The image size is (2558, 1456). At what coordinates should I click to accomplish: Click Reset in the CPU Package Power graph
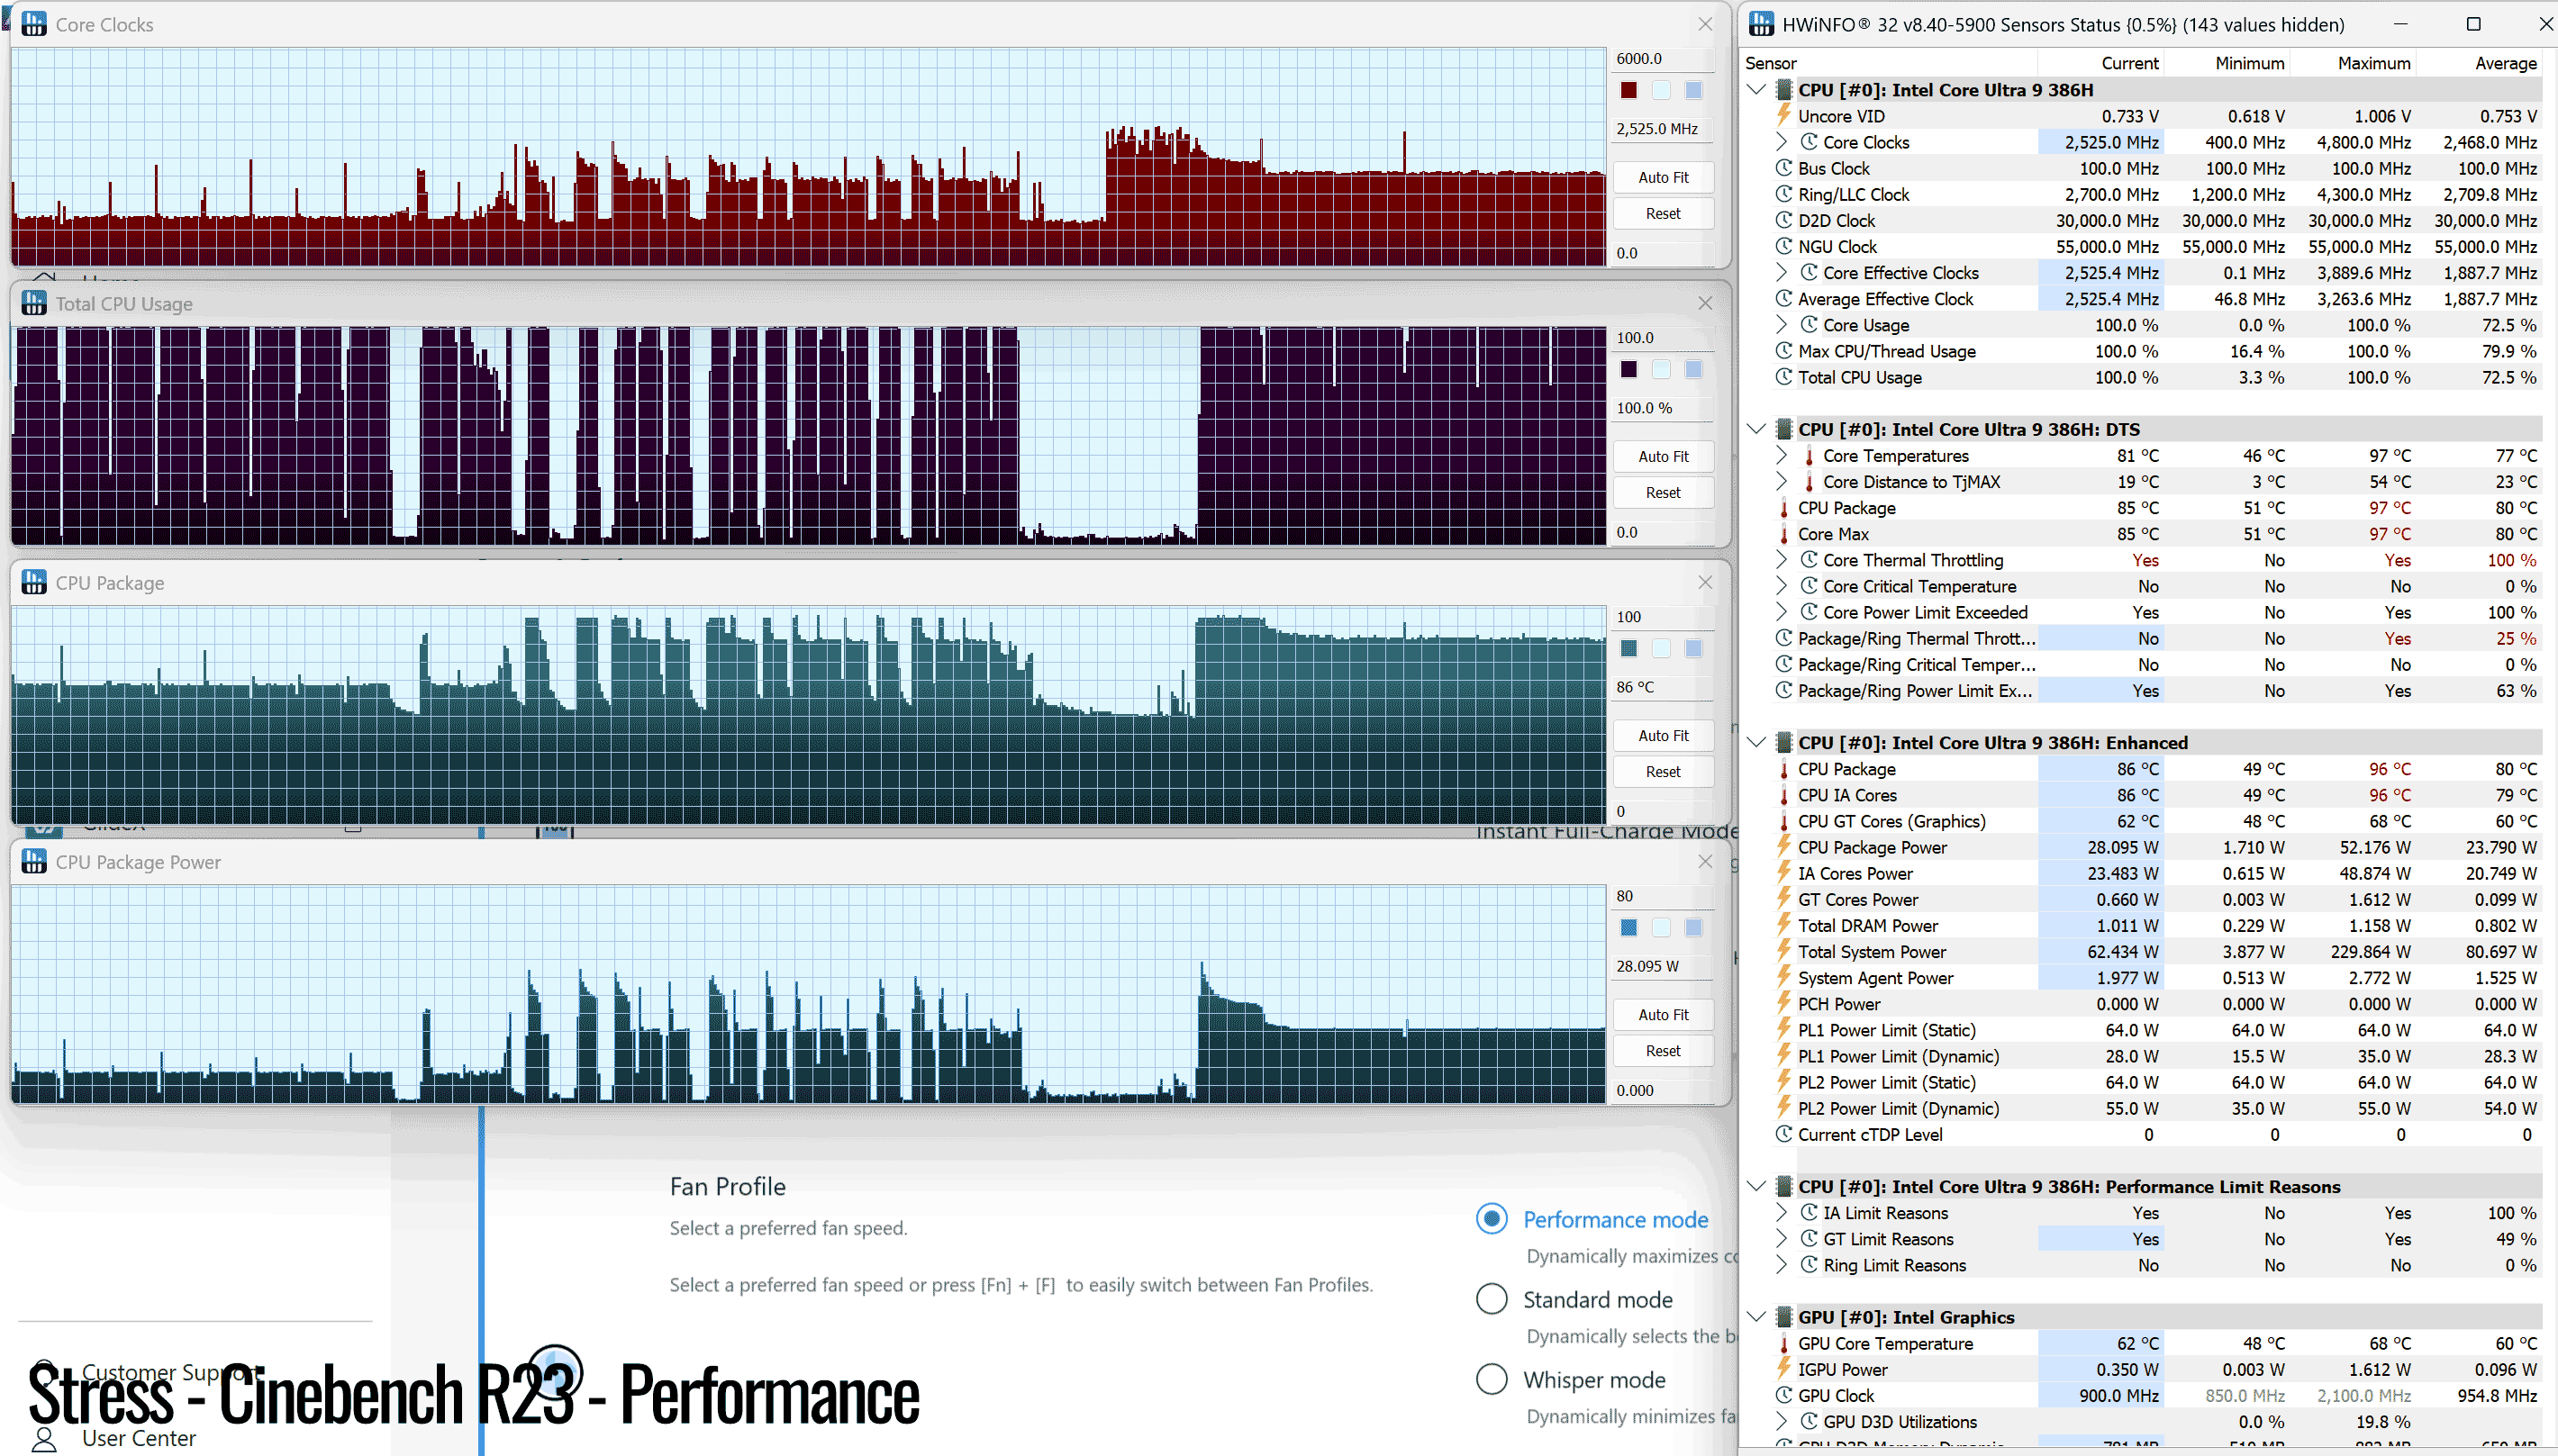pyautogui.click(x=1663, y=1050)
